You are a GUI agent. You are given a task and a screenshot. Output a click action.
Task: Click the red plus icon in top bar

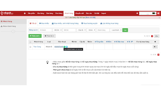pos(25,13)
